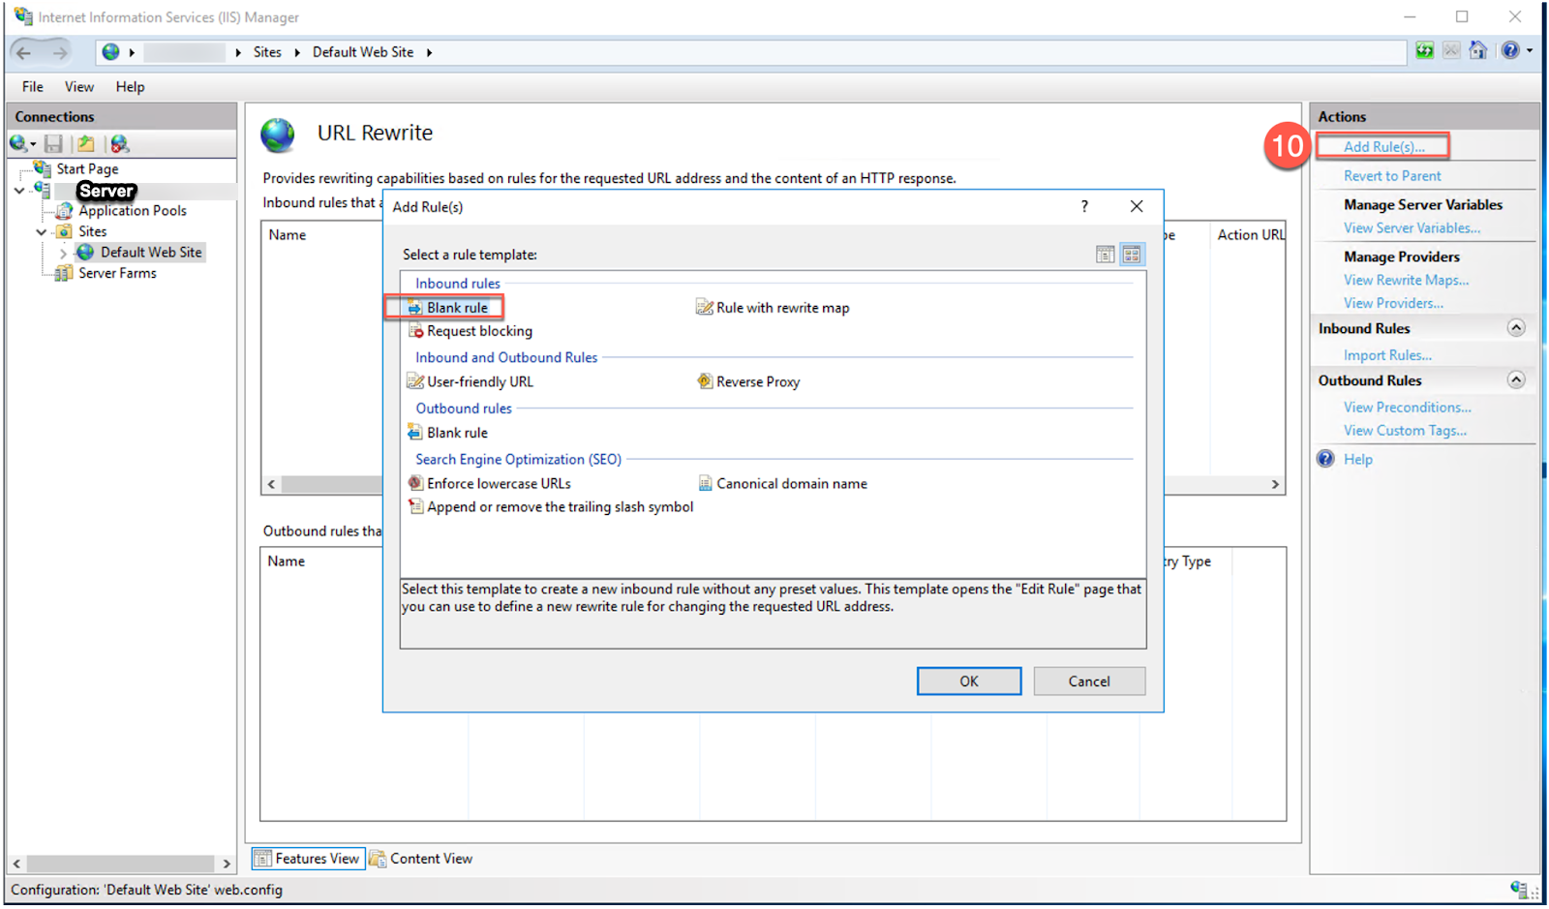Open the Help menu
Screen dimensions: 1549x909
[x=130, y=86]
